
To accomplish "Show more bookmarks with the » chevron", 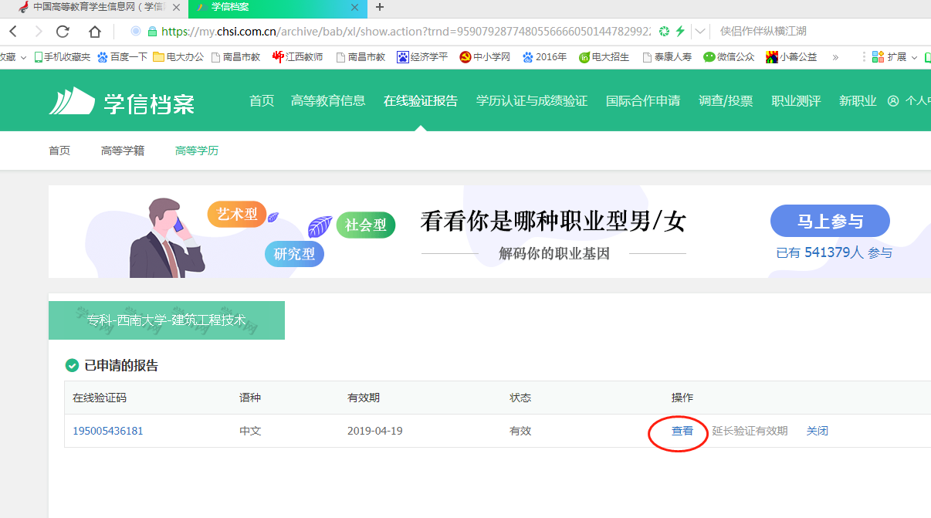I will pyautogui.click(x=835, y=57).
